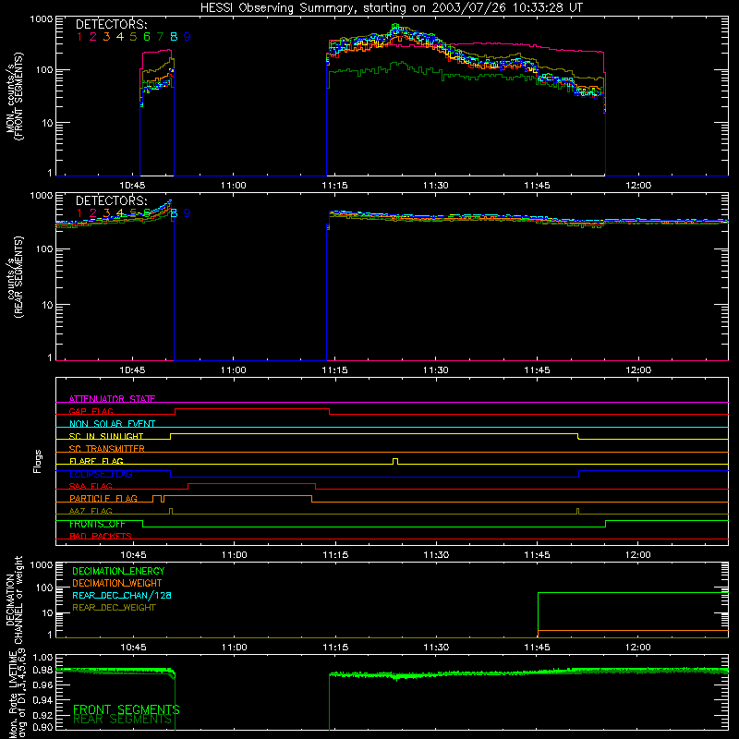Click the GAP_FLAG label

point(91,411)
